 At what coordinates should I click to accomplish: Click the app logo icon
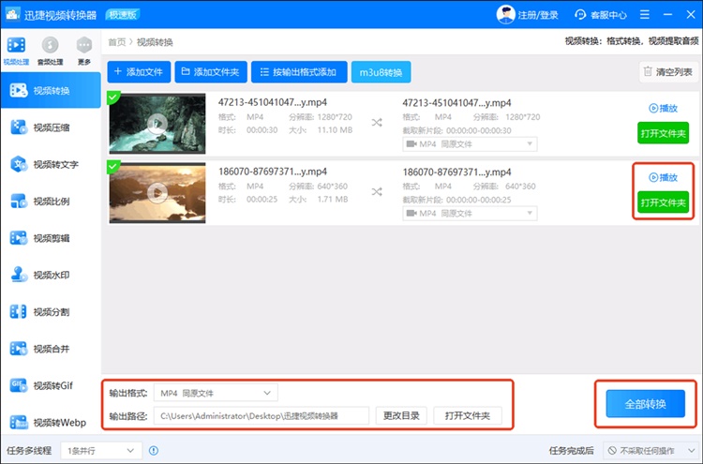[x=12, y=15]
